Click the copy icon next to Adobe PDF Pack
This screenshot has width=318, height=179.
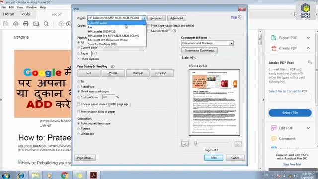[x=310, y=62]
